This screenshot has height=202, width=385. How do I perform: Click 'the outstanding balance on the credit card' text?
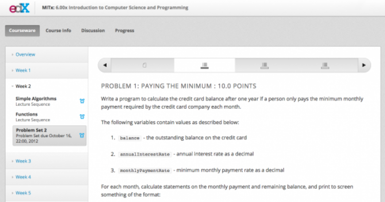coord(196,138)
